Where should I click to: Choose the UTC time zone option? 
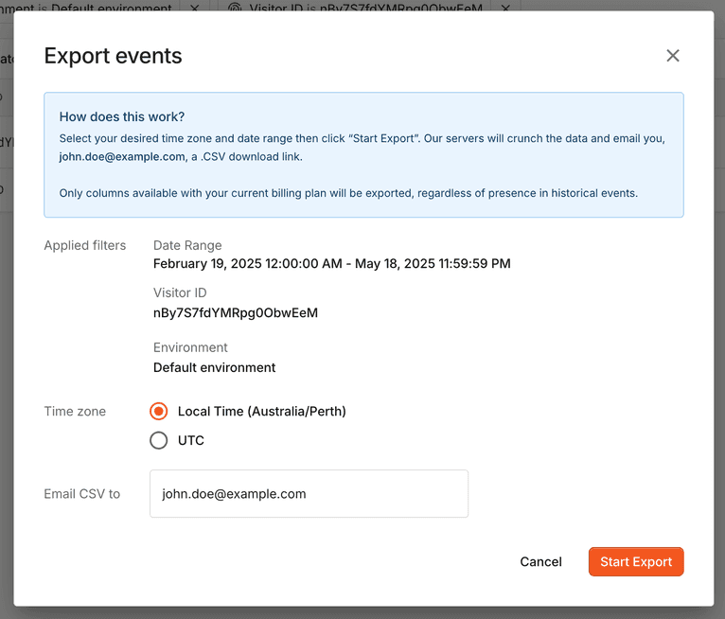point(159,440)
